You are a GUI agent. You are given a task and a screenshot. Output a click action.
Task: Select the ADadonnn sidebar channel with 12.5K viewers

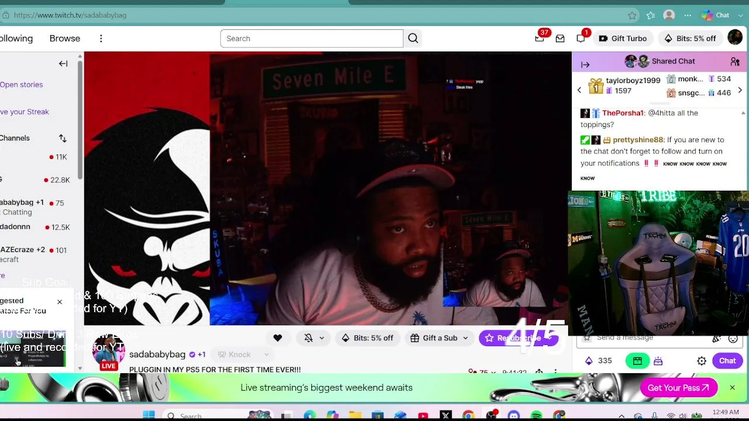coord(35,227)
